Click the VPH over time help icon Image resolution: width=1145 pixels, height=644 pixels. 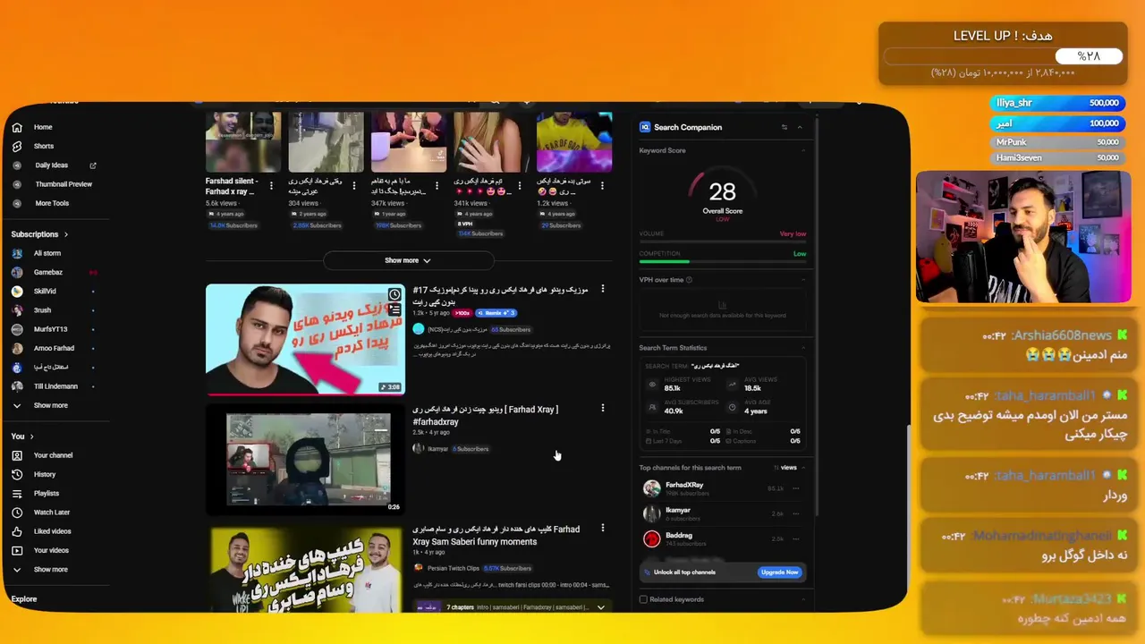pyautogui.click(x=689, y=280)
